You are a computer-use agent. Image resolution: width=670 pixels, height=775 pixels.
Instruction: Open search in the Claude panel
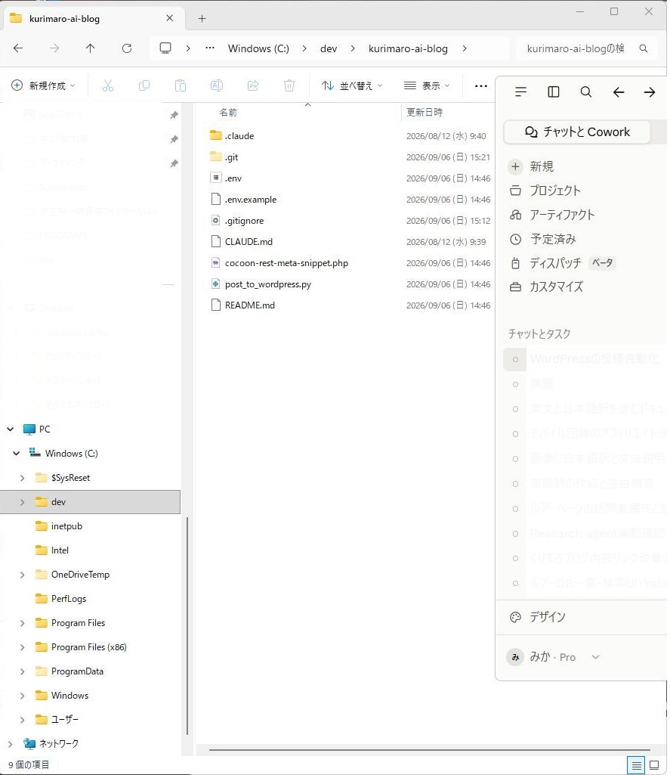586,92
